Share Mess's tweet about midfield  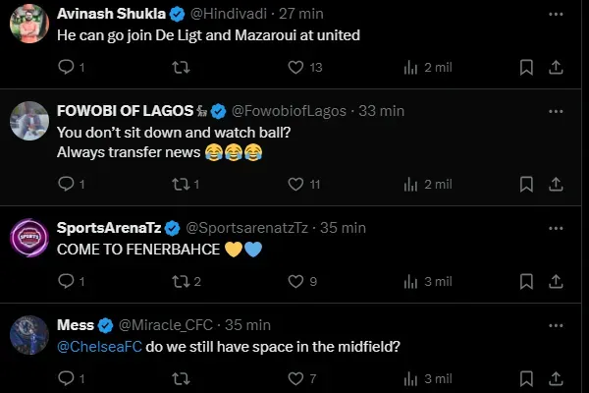556,378
